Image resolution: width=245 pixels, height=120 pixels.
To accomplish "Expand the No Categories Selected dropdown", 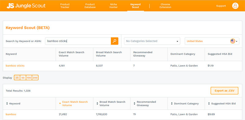I will point(152,41).
